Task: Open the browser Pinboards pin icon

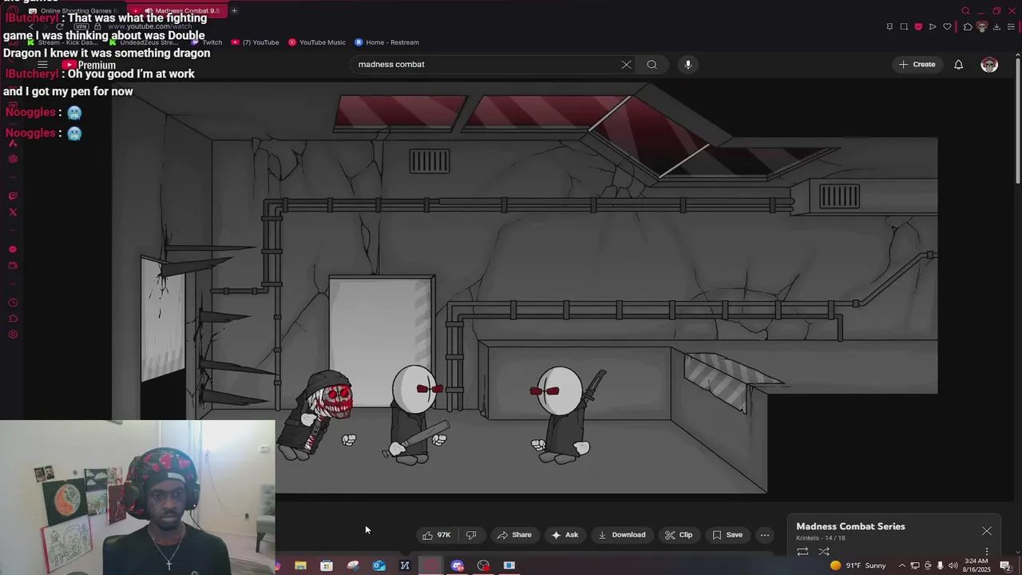Action: 889,26
